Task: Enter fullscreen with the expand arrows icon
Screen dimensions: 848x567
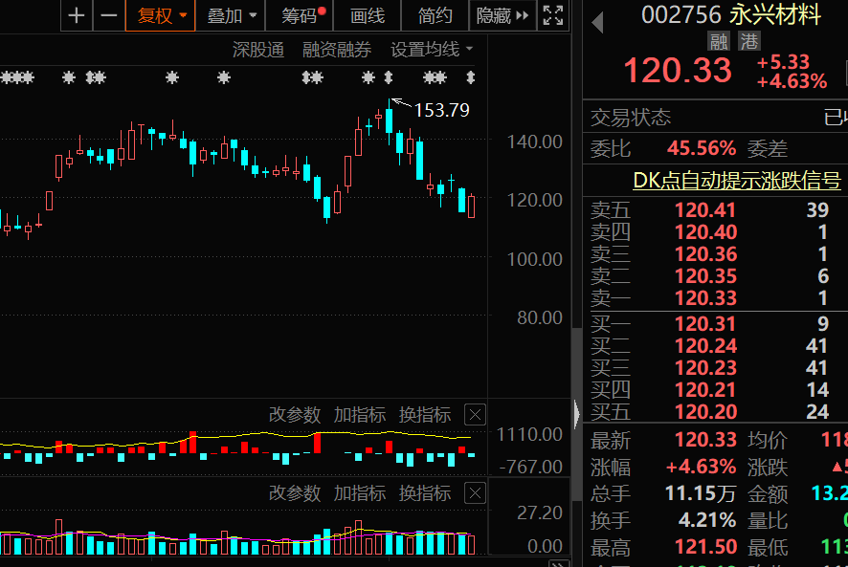Action: point(553,15)
